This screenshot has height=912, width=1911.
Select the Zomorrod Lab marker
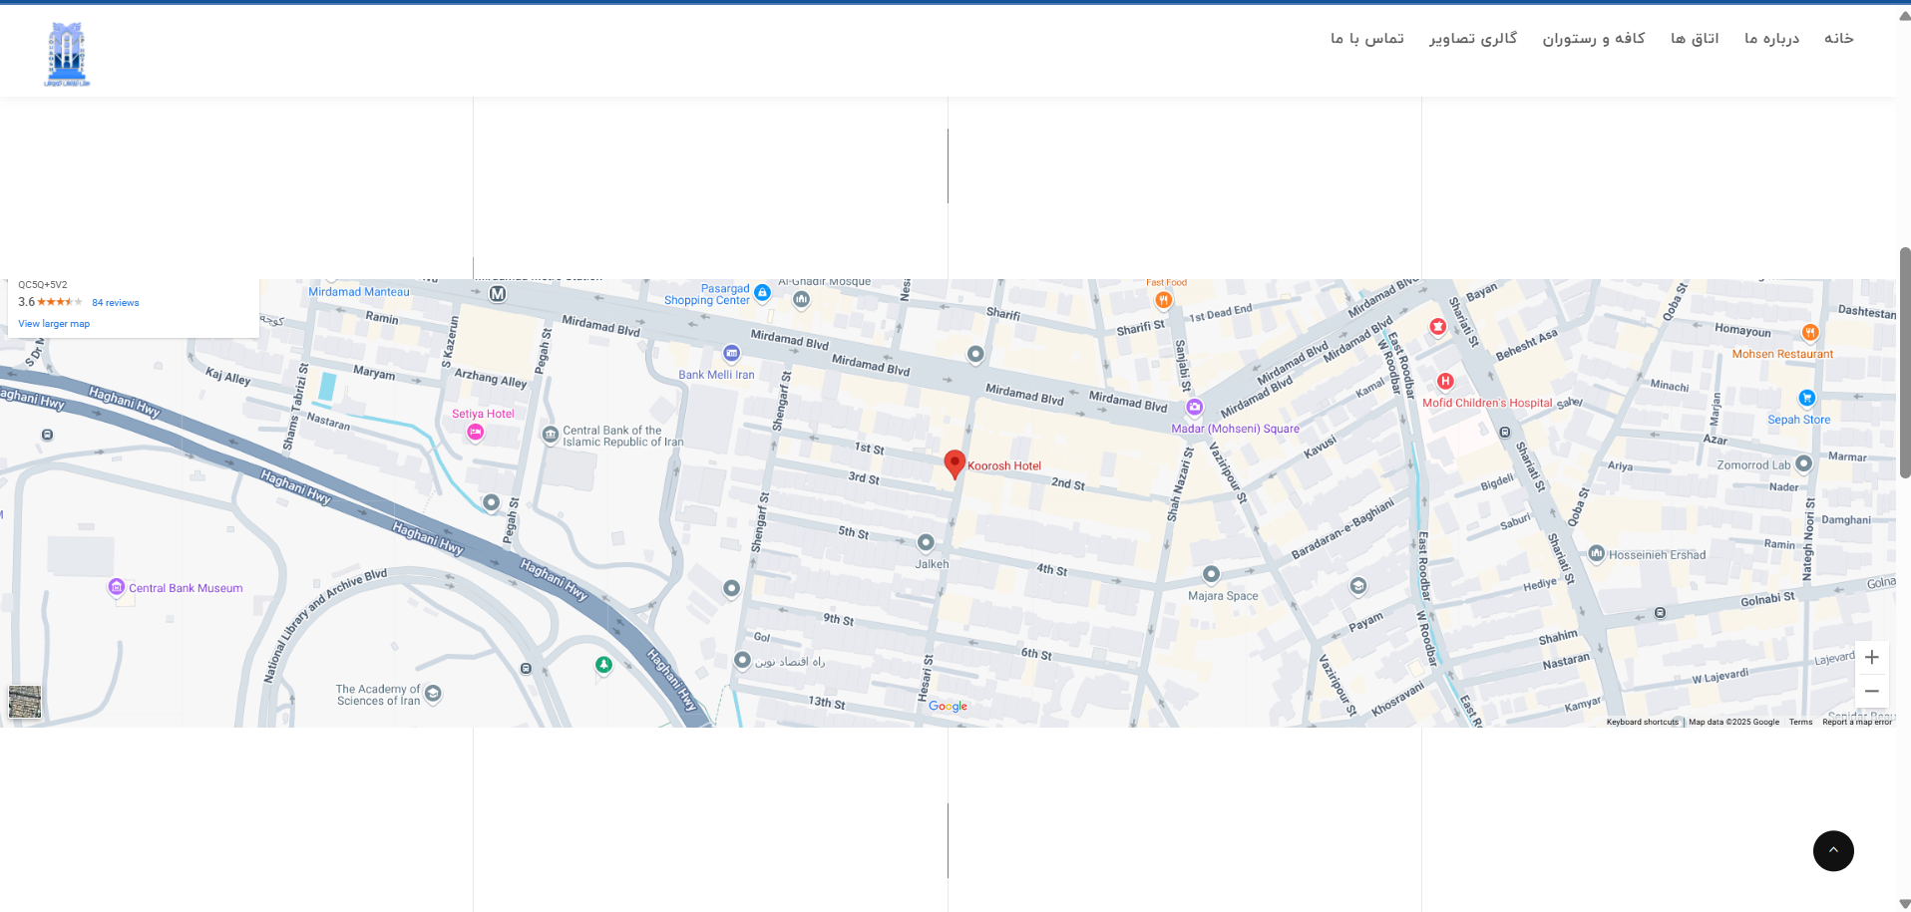tap(1803, 463)
